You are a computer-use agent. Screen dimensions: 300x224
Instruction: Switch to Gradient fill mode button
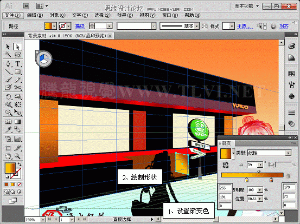(x=13, y=185)
